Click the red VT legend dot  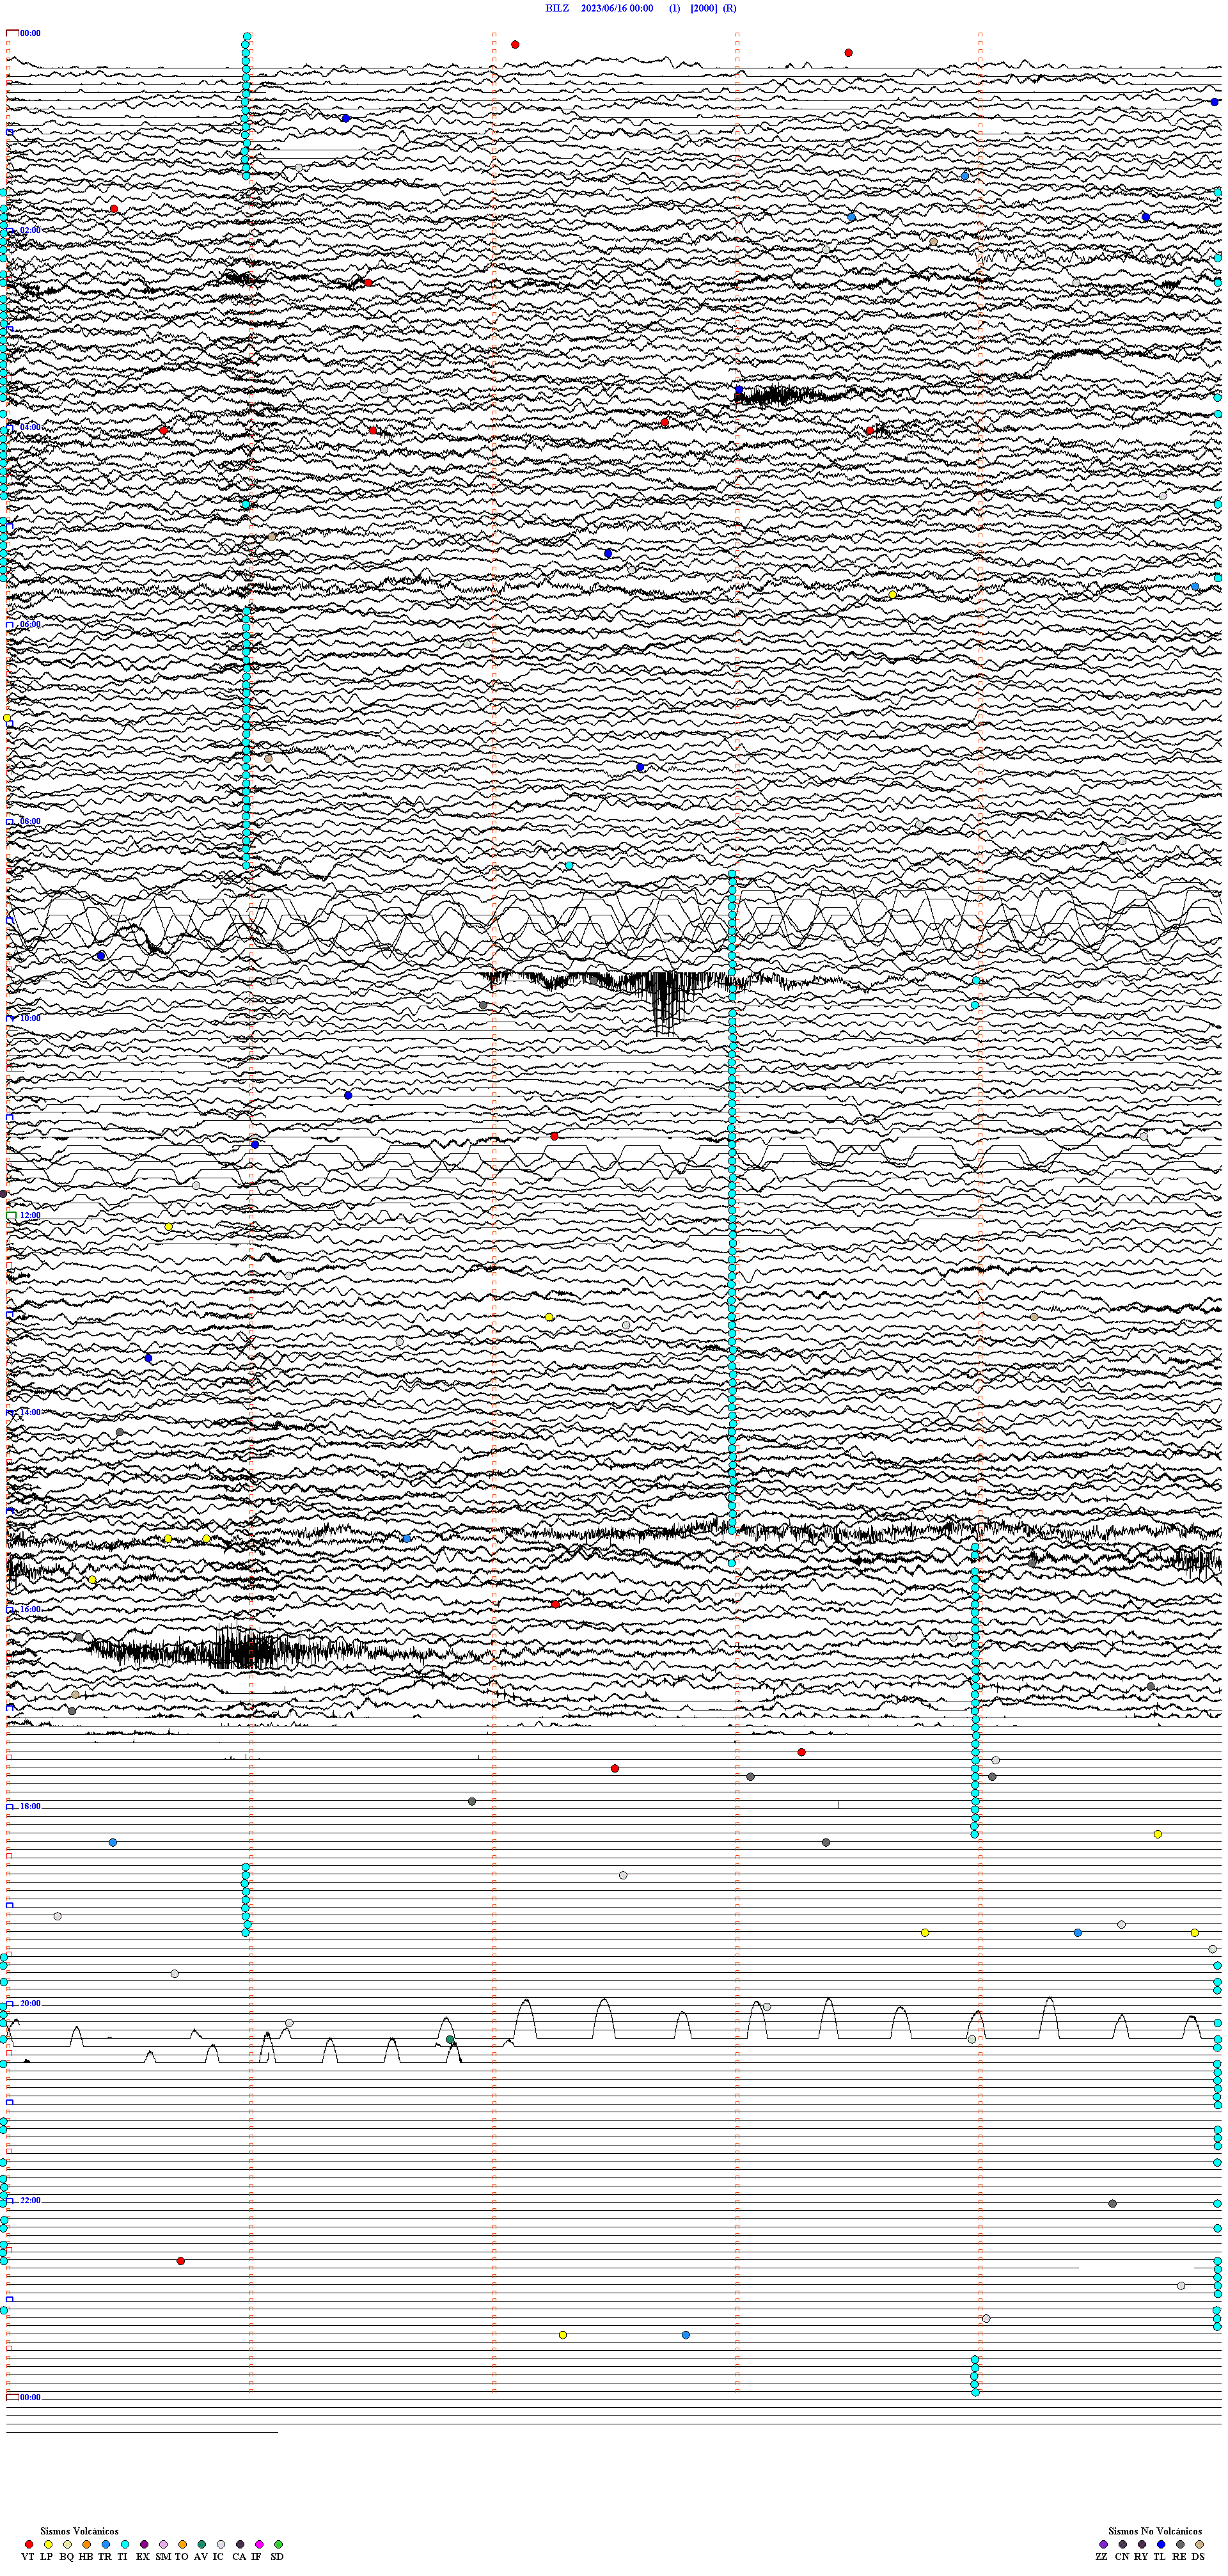pos(29,2544)
